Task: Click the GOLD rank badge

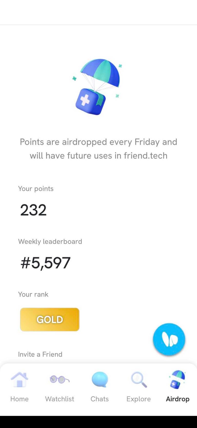Action: [50, 319]
